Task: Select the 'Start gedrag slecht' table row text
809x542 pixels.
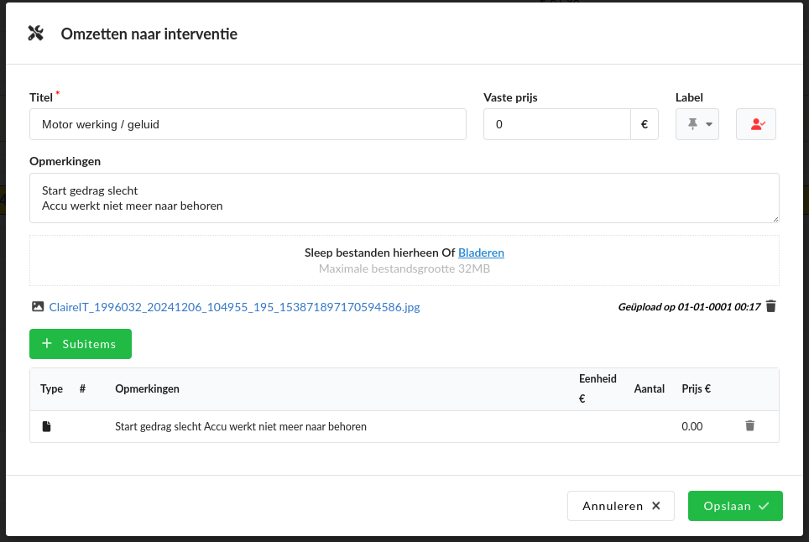Action: click(241, 426)
